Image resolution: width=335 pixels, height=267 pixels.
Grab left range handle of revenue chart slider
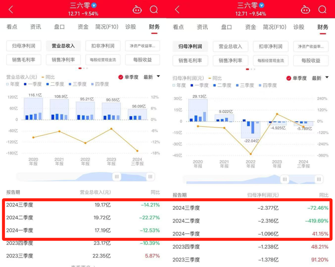click(x=117, y=177)
